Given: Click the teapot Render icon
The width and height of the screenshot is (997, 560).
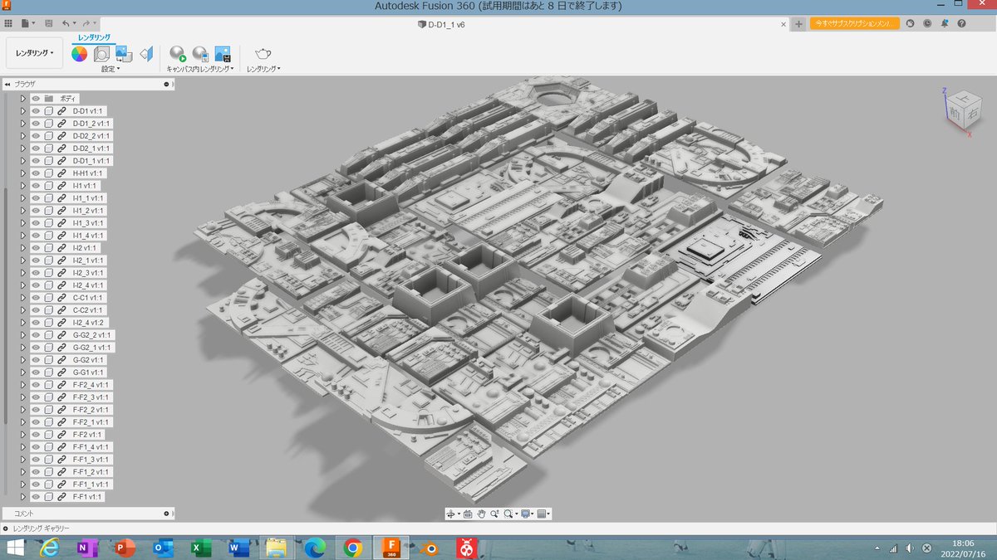Looking at the screenshot, I should tap(263, 54).
